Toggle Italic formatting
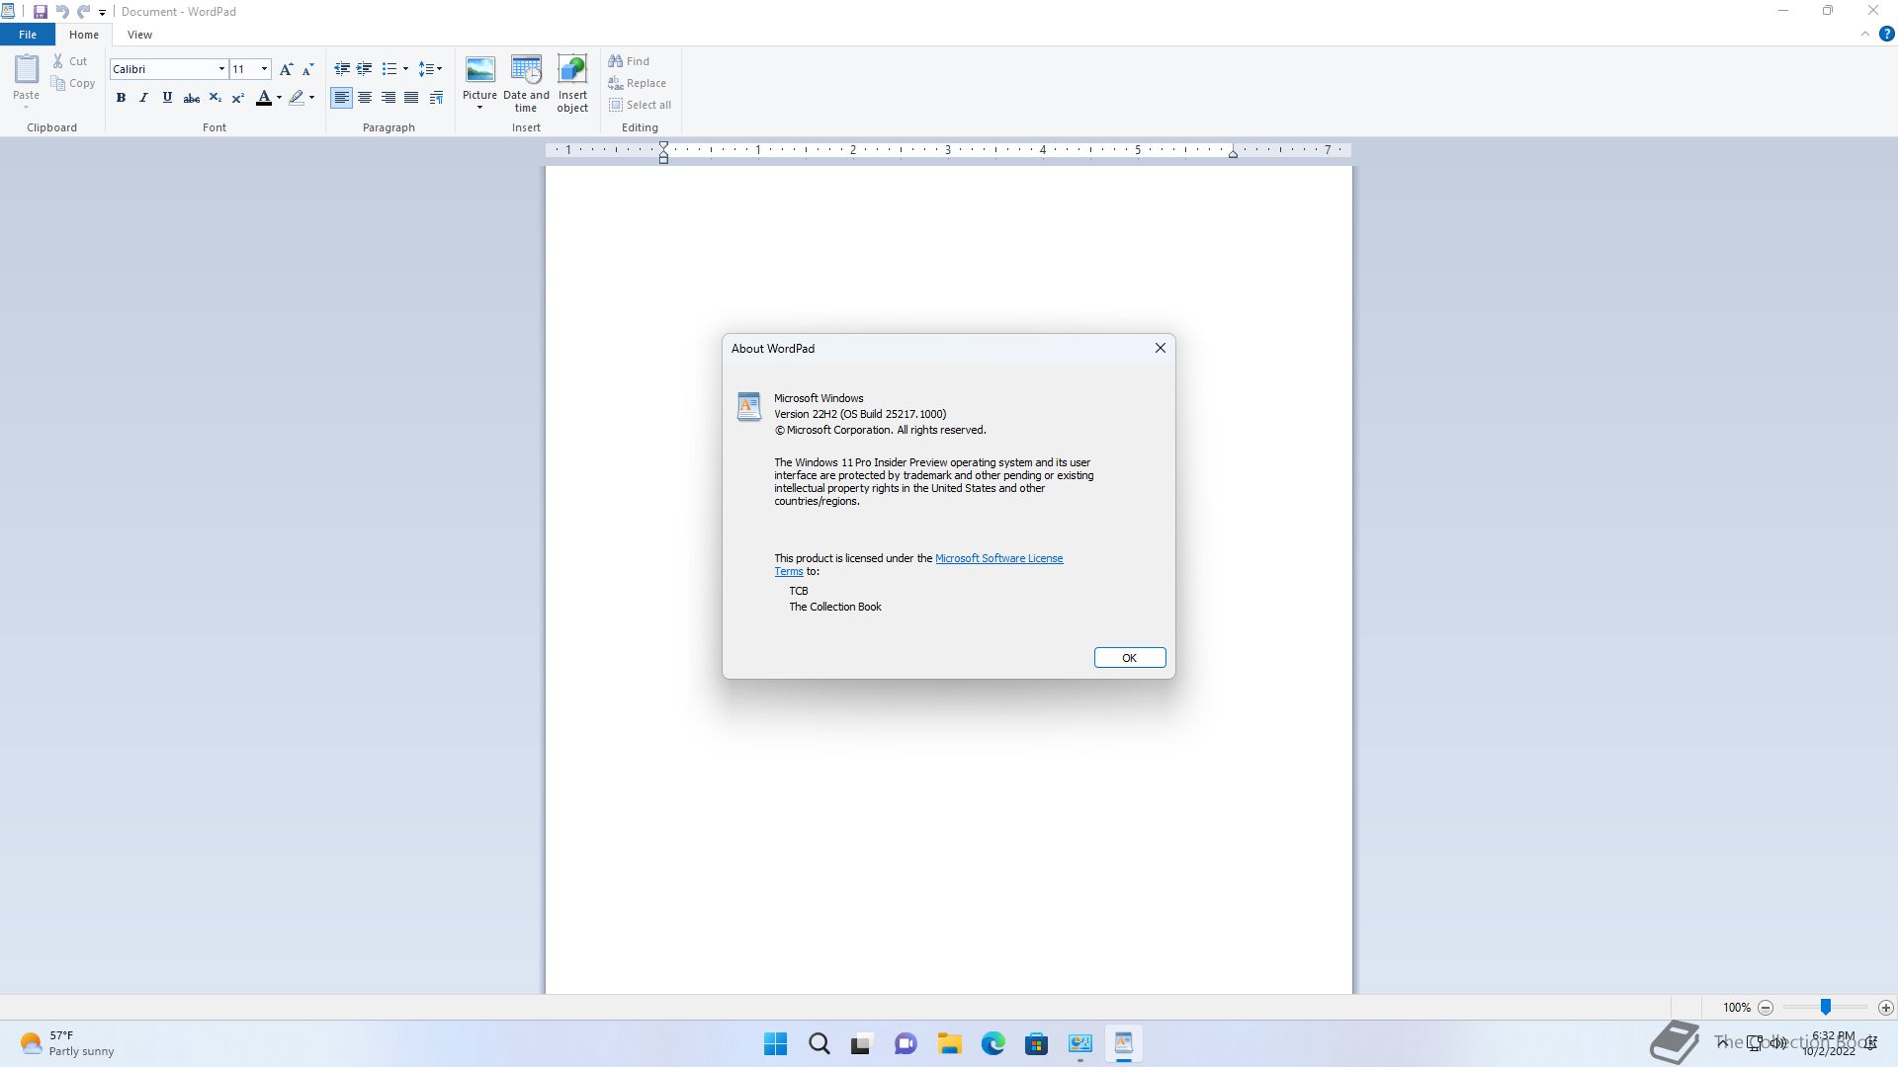Viewport: 1898px width, 1067px height. click(144, 98)
